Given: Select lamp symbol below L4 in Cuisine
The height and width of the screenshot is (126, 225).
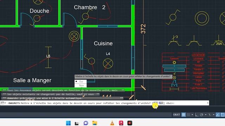Looking at the screenshot, I should coord(108,63).
